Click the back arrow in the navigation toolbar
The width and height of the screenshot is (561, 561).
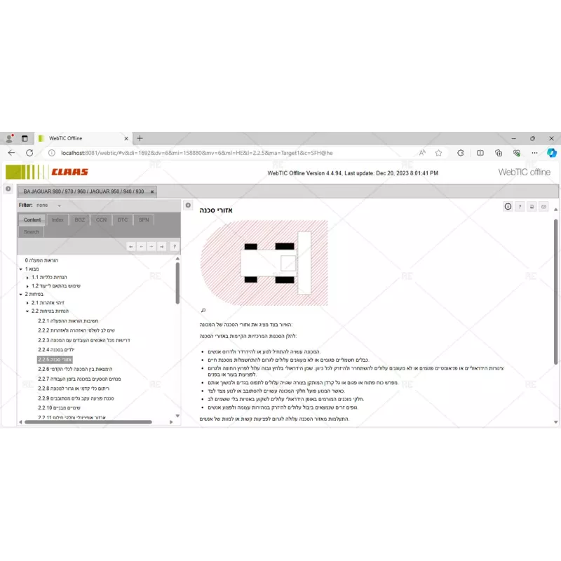[x=142, y=246]
